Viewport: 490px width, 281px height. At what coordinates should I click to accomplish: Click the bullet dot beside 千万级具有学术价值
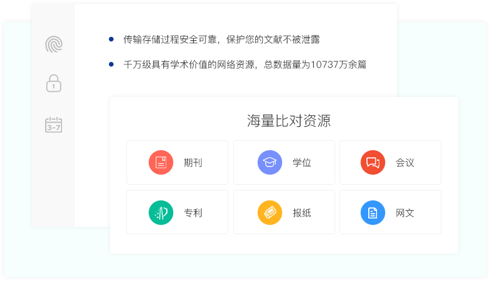coord(111,64)
